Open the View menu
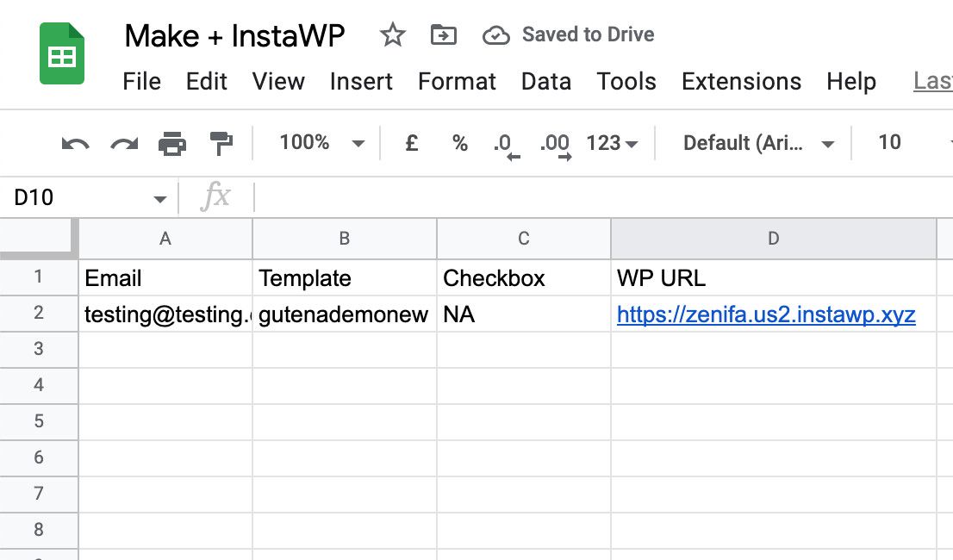Image resolution: width=953 pixels, height=560 pixels. (x=278, y=81)
